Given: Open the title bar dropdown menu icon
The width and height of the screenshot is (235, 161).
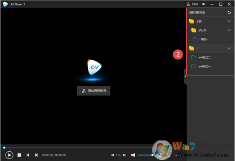Looking at the screenshot, I should coord(204,4).
